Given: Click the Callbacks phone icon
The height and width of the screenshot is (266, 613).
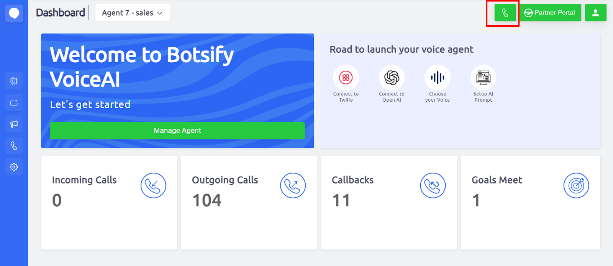Looking at the screenshot, I should (x=433, y=186).
